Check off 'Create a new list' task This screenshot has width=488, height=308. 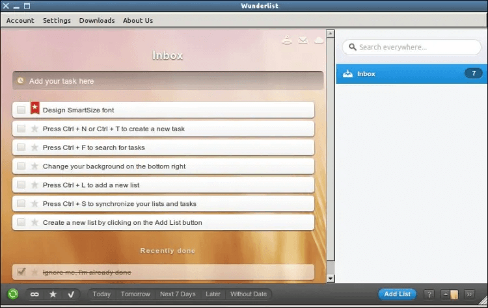tap(21, 222)
